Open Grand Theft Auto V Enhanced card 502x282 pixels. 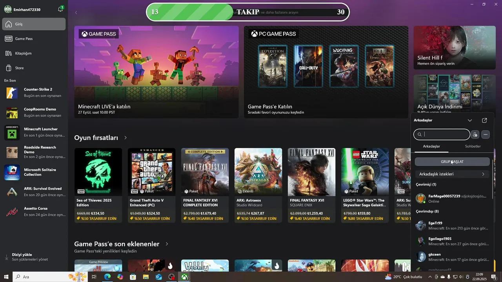pos(151,185)
